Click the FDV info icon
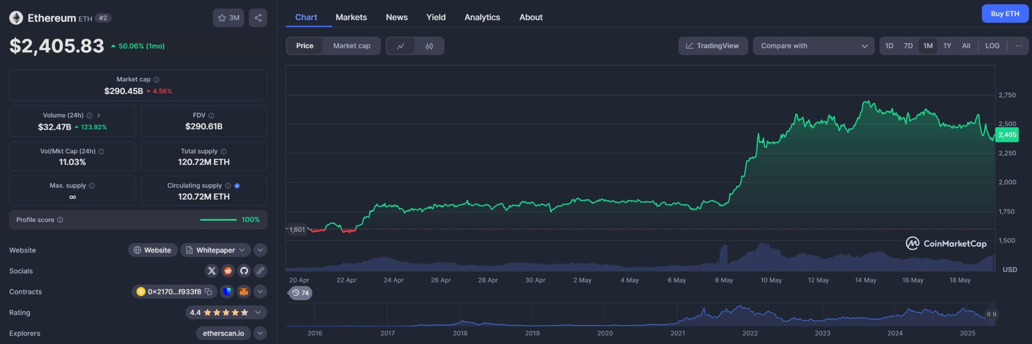The image size is (1032, 344). point(211,115)
